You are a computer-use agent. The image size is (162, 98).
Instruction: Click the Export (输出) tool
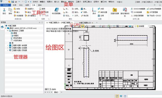click(x=28, y=12)
